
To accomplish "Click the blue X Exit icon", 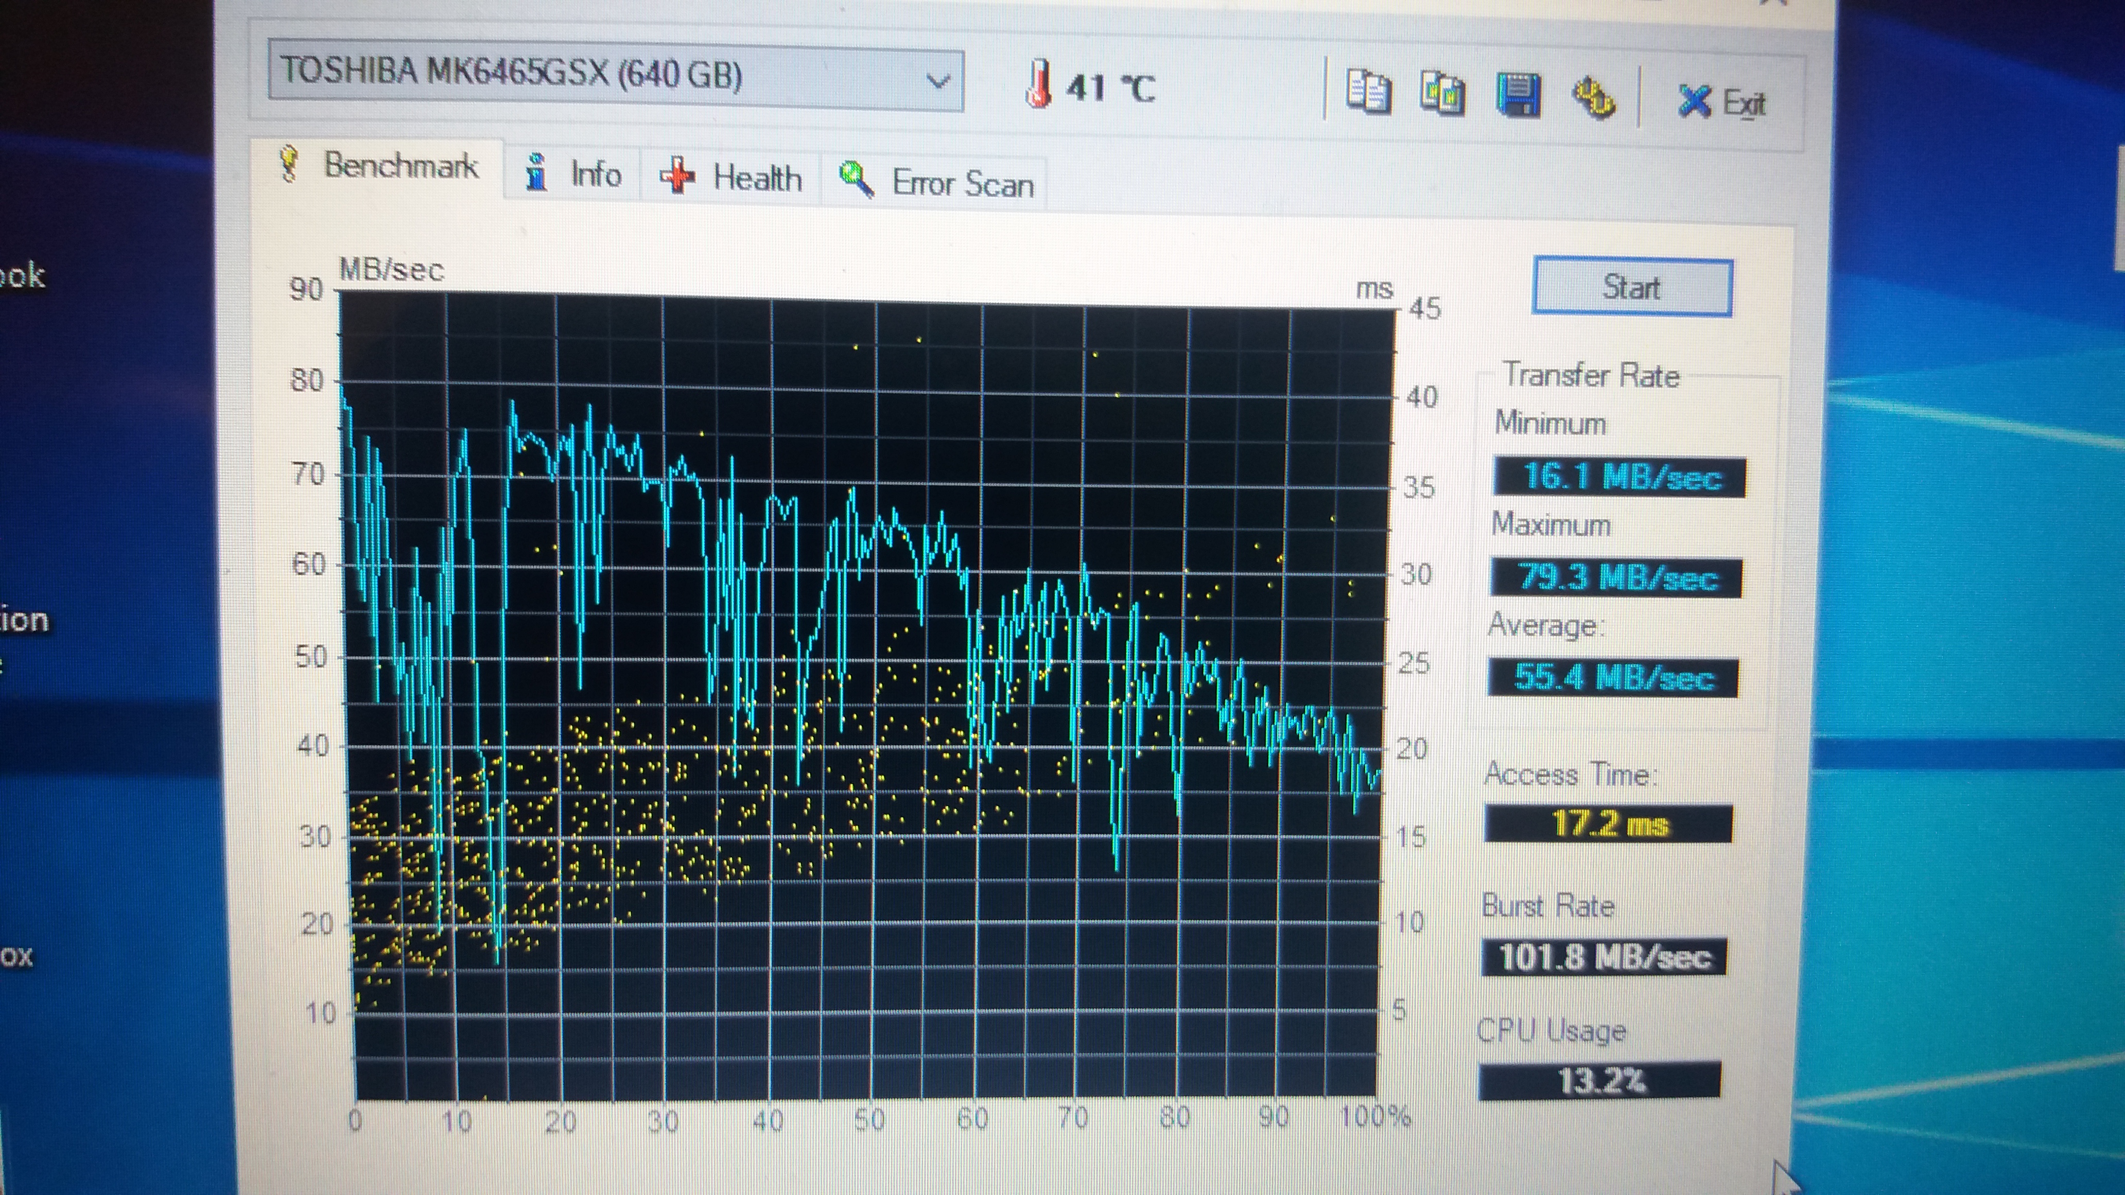I will click(x=1695, y=101).
